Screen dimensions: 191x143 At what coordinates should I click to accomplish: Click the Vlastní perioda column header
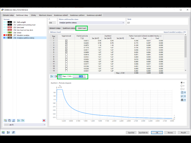pyautogui.click(x=82, y=36)
